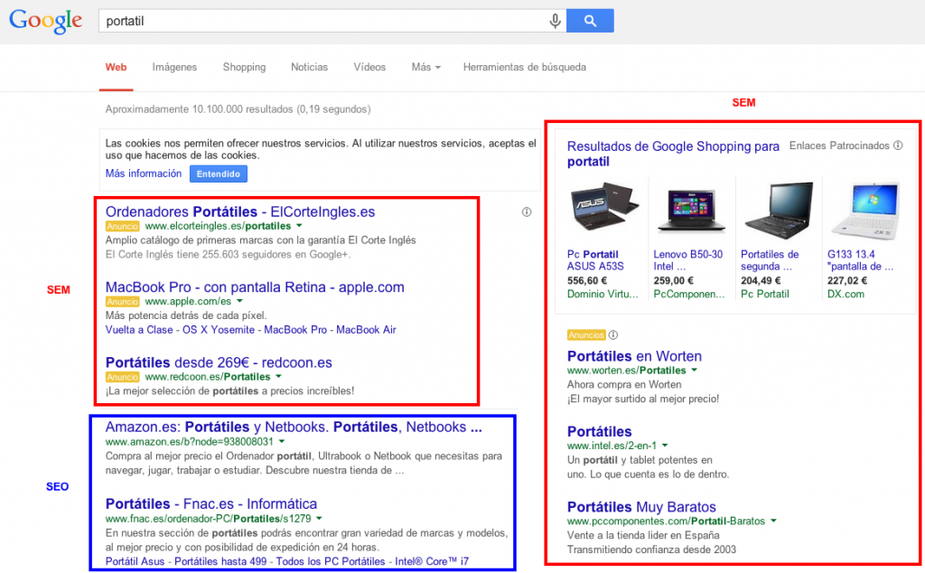This screenshot has height=573, width=925.
Task: Go to Noticias tab
Action: 309,67
